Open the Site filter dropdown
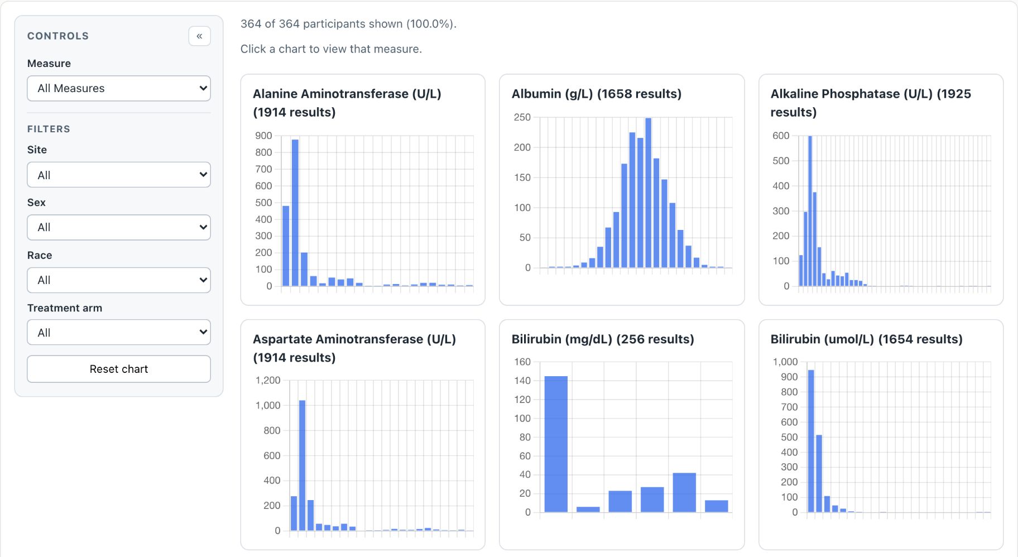 (x=119, y=175)
